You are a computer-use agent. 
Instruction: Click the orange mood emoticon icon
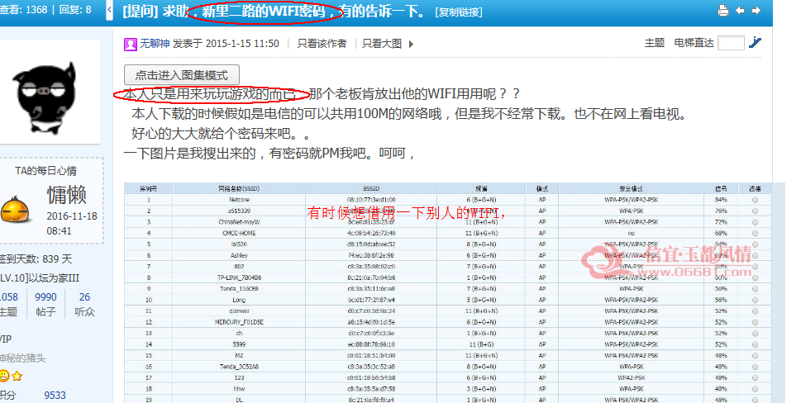(14, 211)
